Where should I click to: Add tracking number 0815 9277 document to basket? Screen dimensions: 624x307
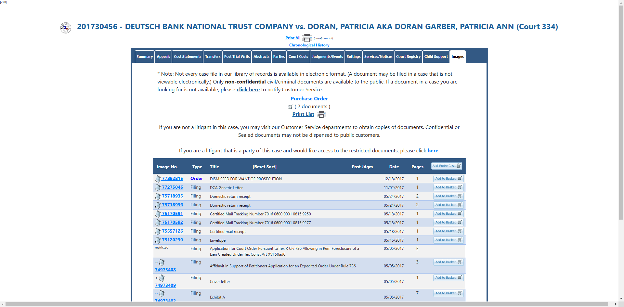click(x=448, y=223)
